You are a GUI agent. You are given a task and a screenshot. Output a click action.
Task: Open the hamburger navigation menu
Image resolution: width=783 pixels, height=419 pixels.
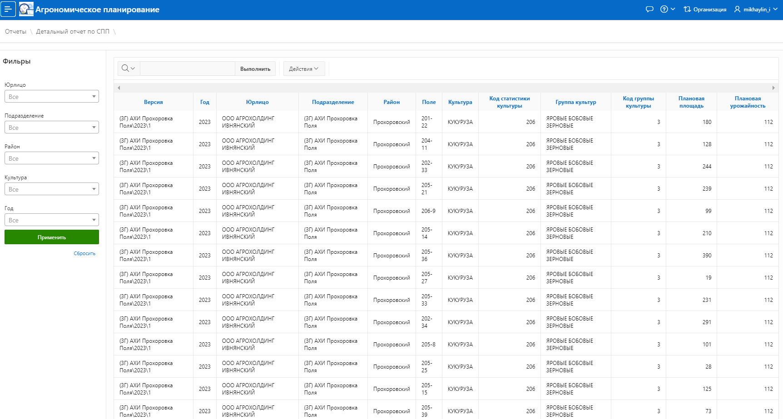click(x=8, y=9)
